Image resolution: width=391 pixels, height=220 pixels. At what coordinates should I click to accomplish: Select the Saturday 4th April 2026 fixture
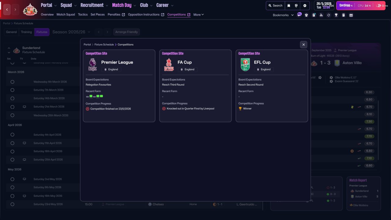[x=13, y=135]
